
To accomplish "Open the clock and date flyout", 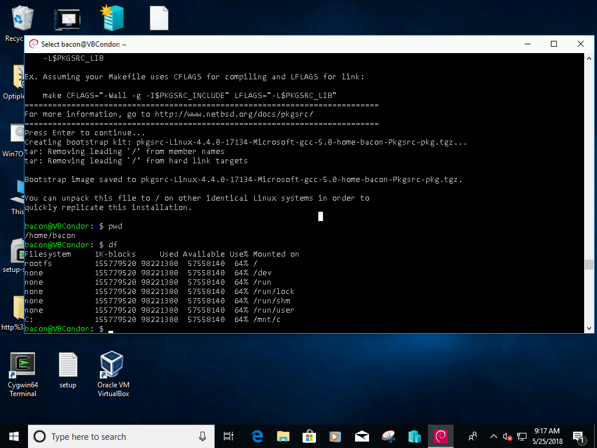I will click(547, 436).
